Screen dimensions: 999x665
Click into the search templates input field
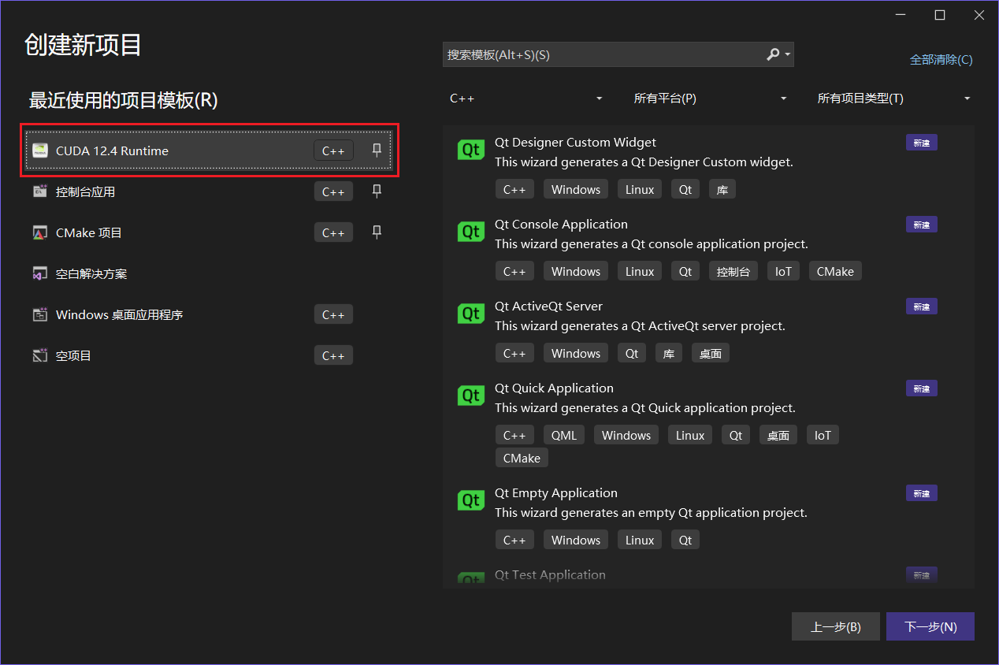[x=603, y=54]
